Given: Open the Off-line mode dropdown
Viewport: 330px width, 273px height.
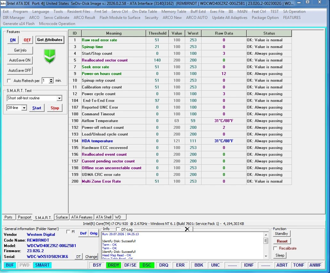Looking at the screenshot, I should [24, 108].
